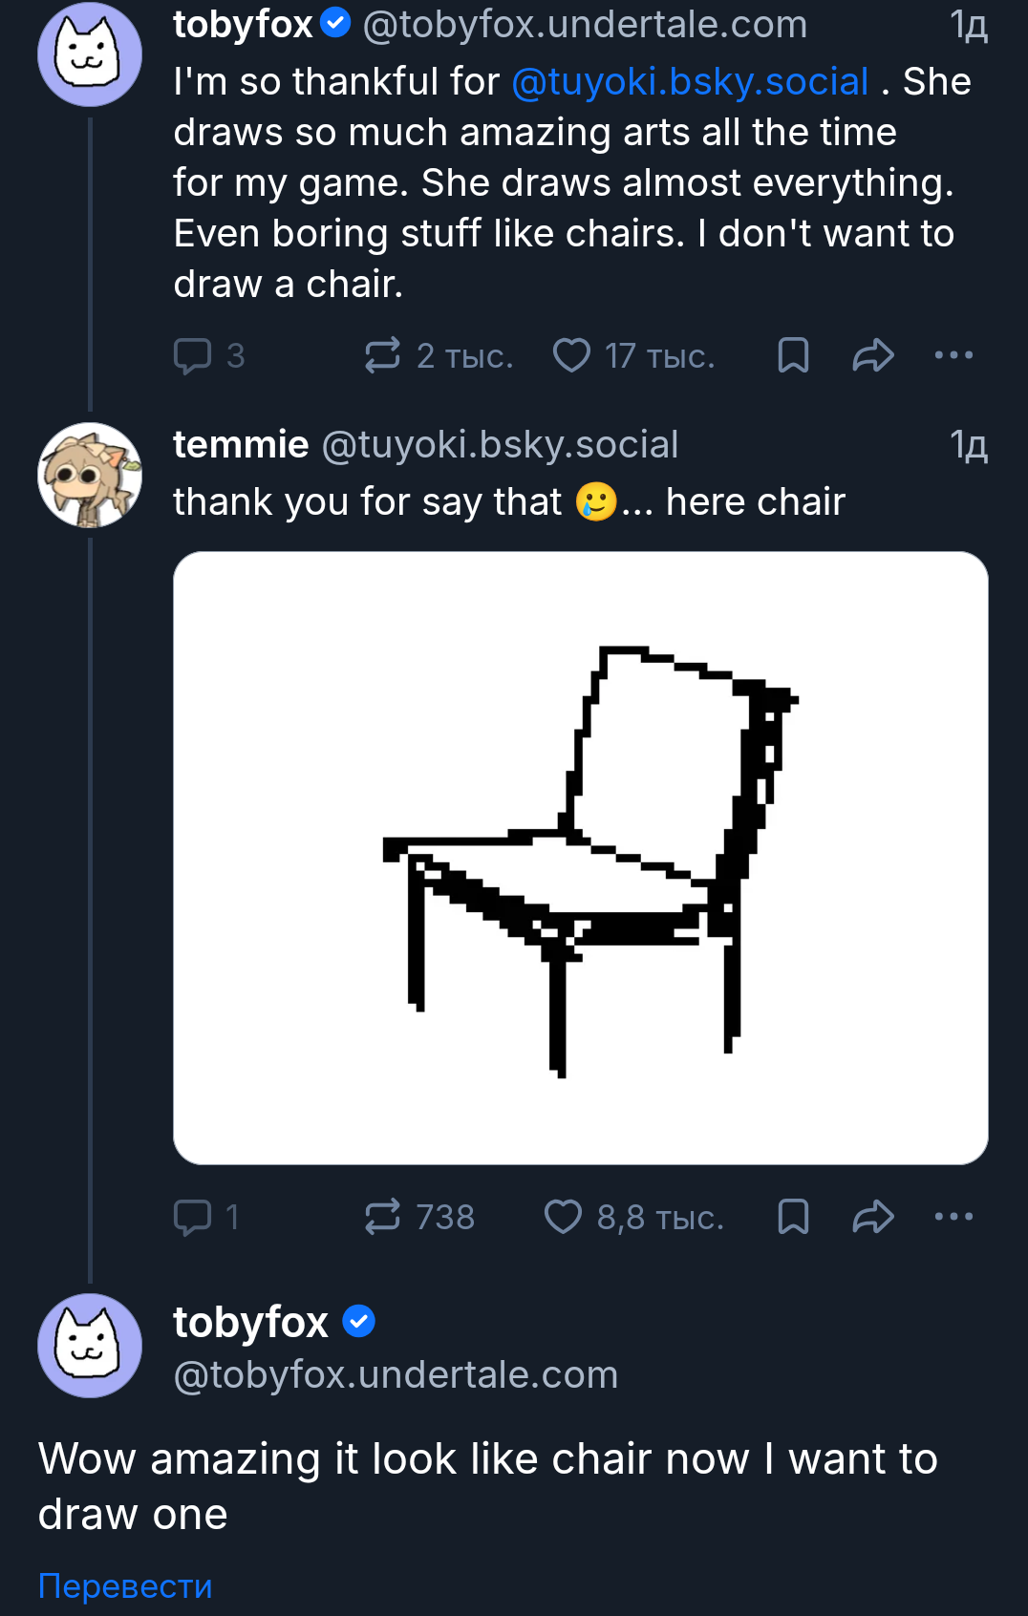Tap the Перевести translate link

click(x=125, y=1585)
